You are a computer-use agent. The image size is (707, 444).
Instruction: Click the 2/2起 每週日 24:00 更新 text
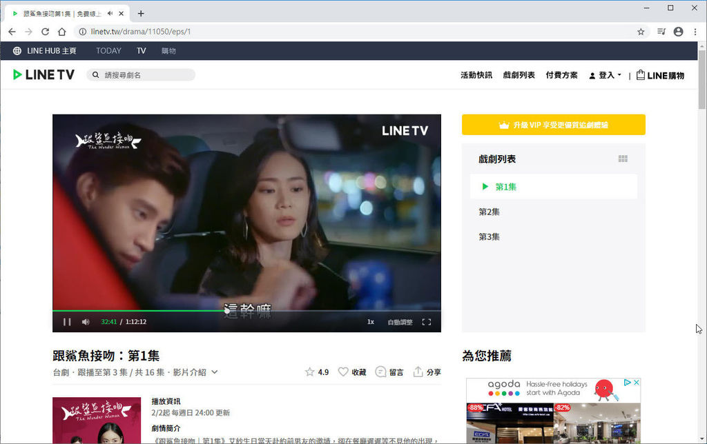(x=191, y=412)
